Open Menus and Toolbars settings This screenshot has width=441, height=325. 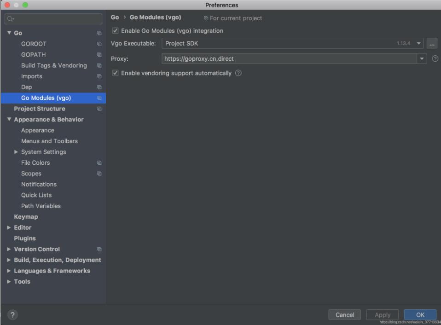tap(50, 141)
